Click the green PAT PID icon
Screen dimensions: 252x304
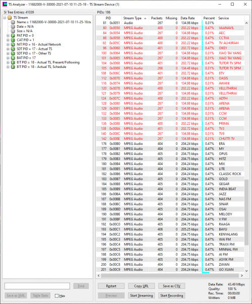click(x=13, y=35)
